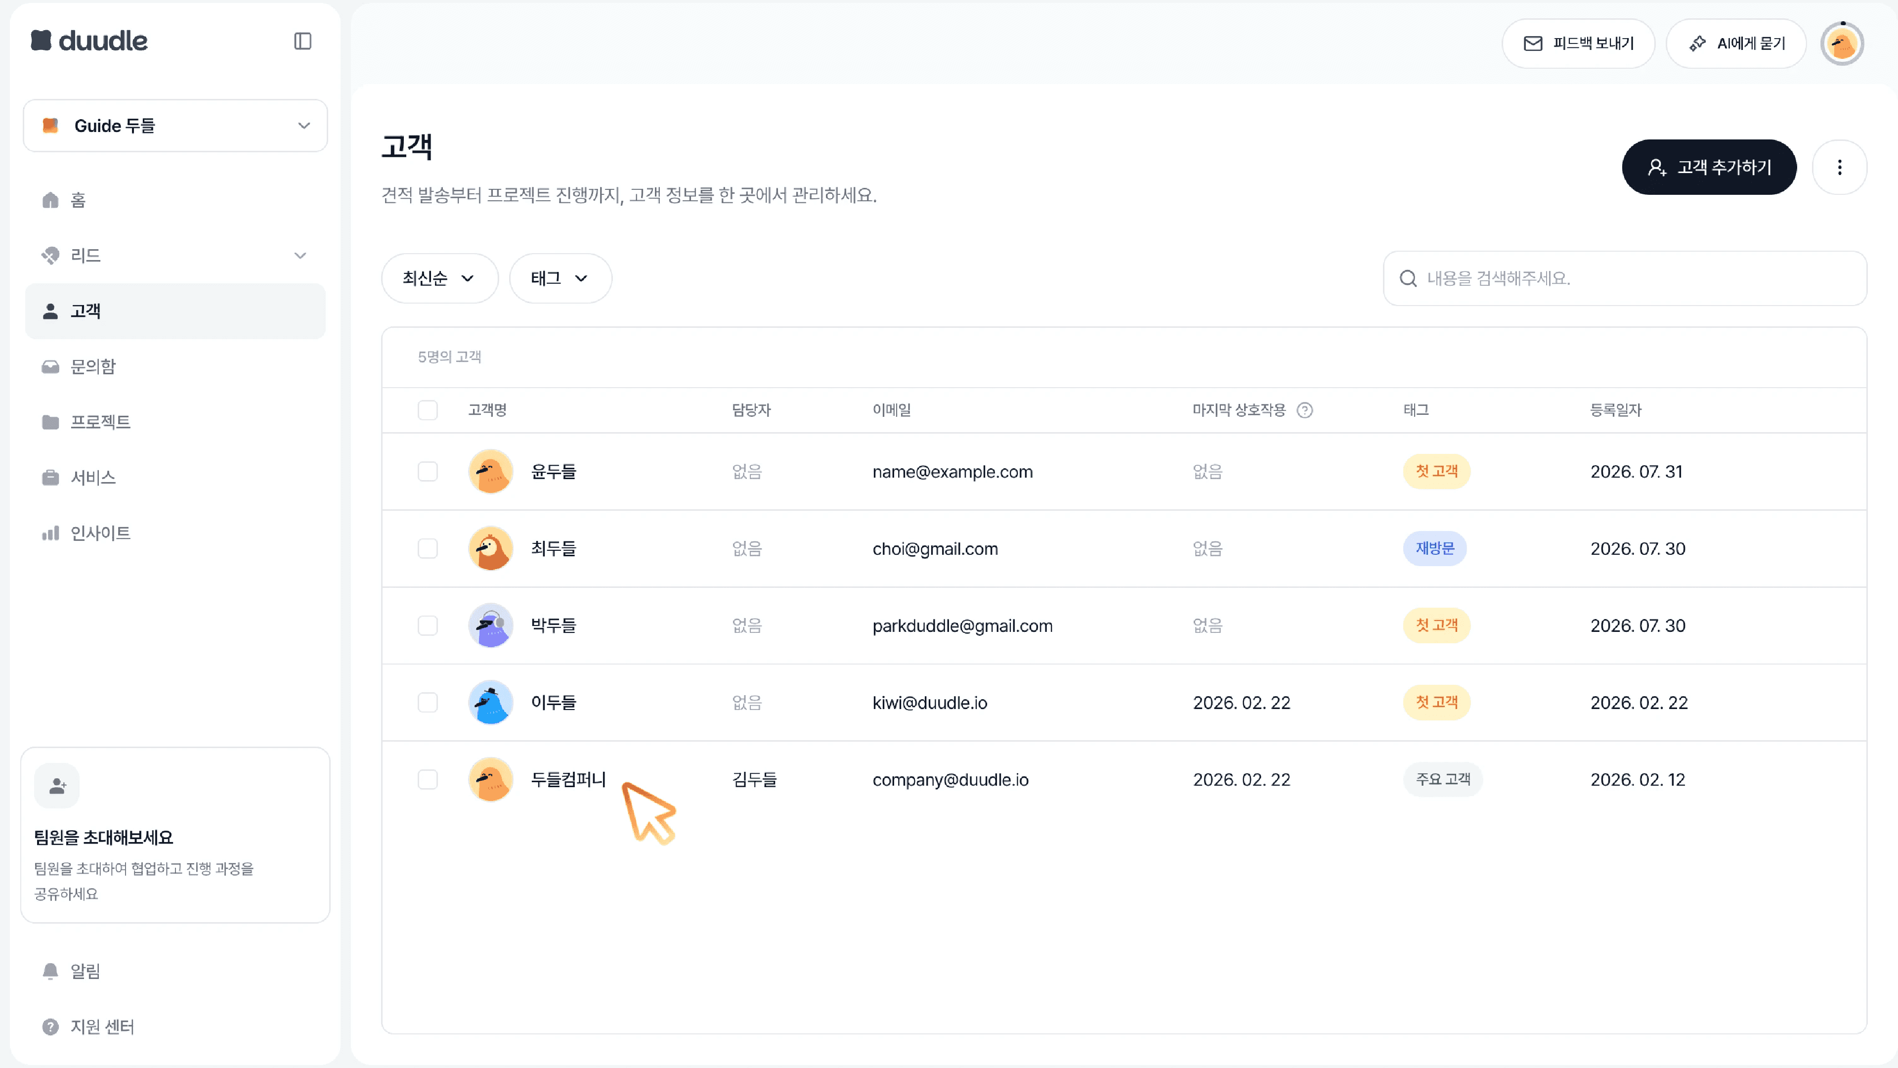The height and width of the screenshot is (1068, 1898).
Task: Click the 첫 고객 tag for 윤두들
Action: (1437, 472)
